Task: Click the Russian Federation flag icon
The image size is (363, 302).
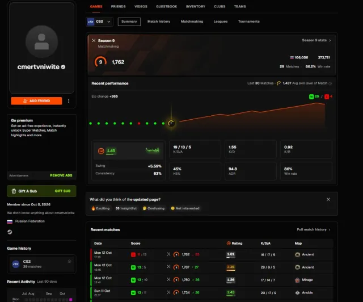Action: (10, 221)
